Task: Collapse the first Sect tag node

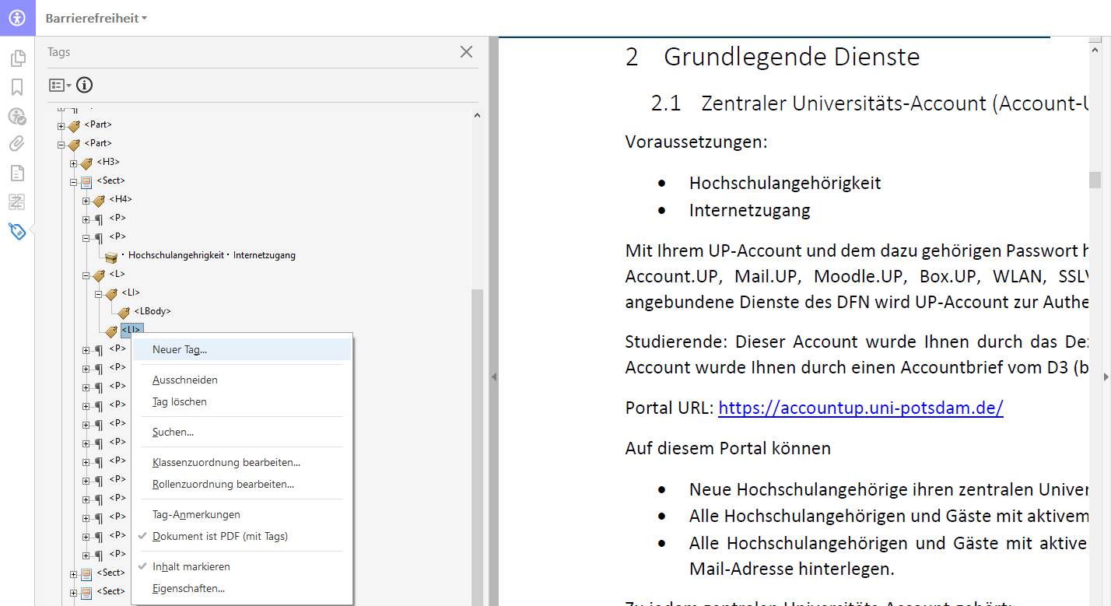Action: (x=74, y=182)
